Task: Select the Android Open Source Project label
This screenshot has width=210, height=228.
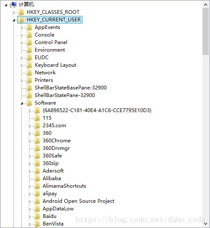Action: coord(79,201)
